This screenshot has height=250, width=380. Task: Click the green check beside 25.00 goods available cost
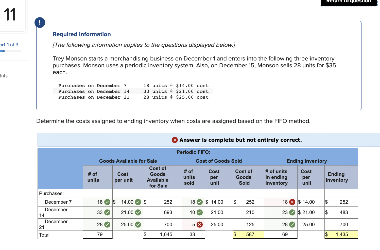(x=138, y=224)
